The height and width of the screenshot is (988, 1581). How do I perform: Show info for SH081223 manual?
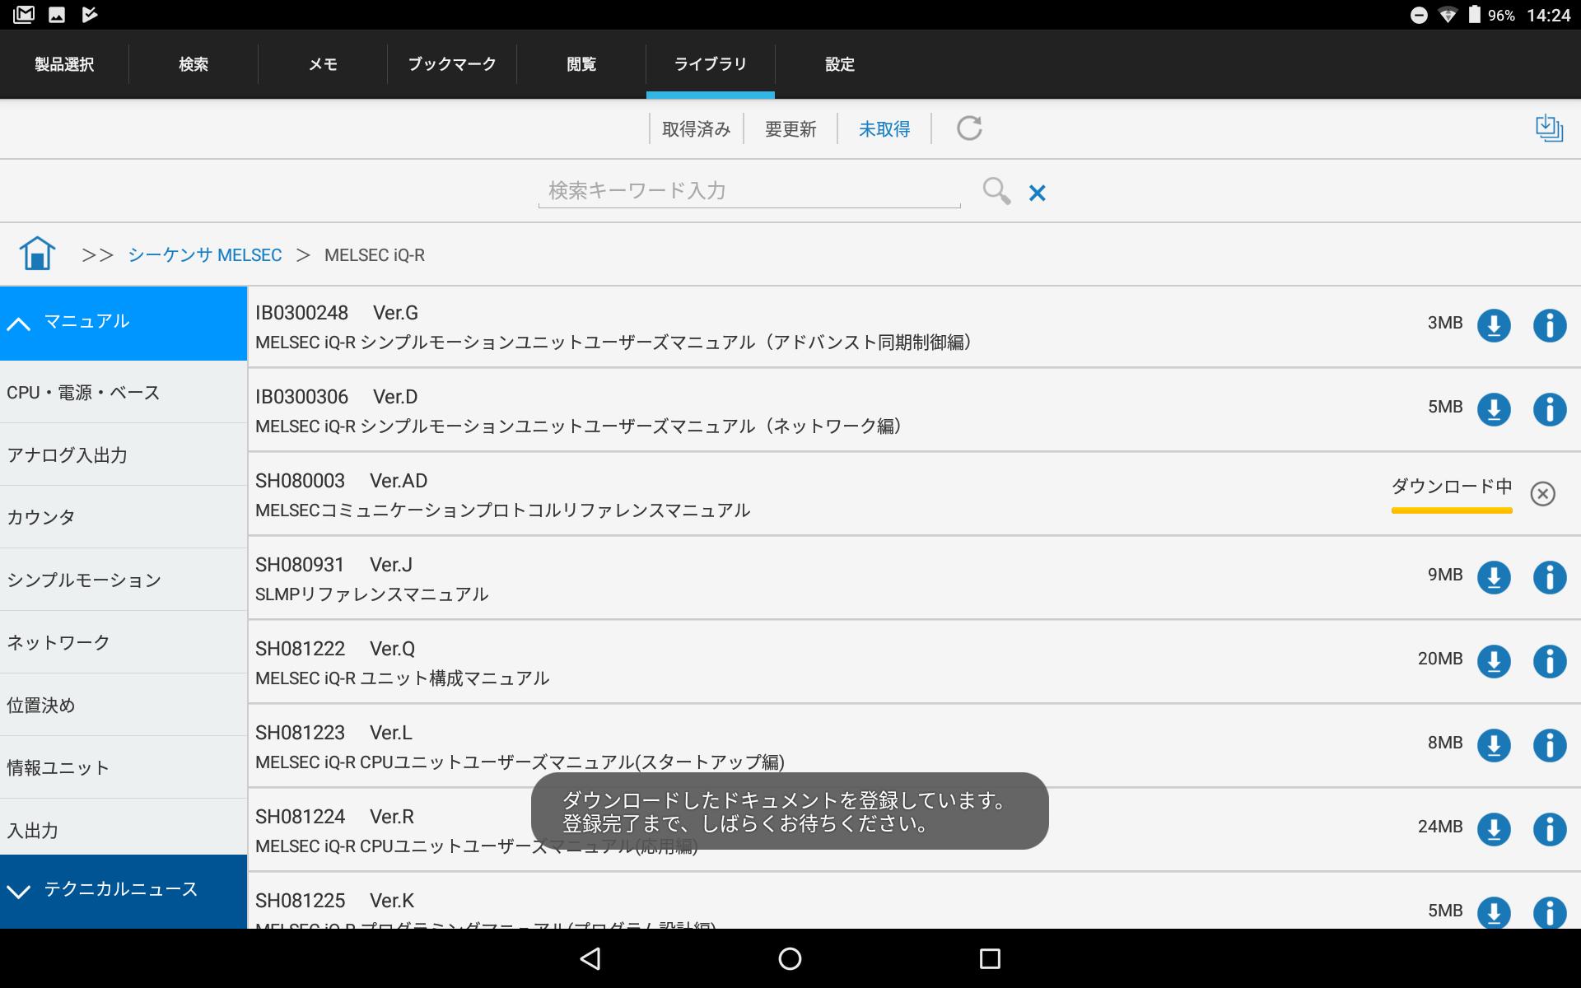coord(1549,745)
